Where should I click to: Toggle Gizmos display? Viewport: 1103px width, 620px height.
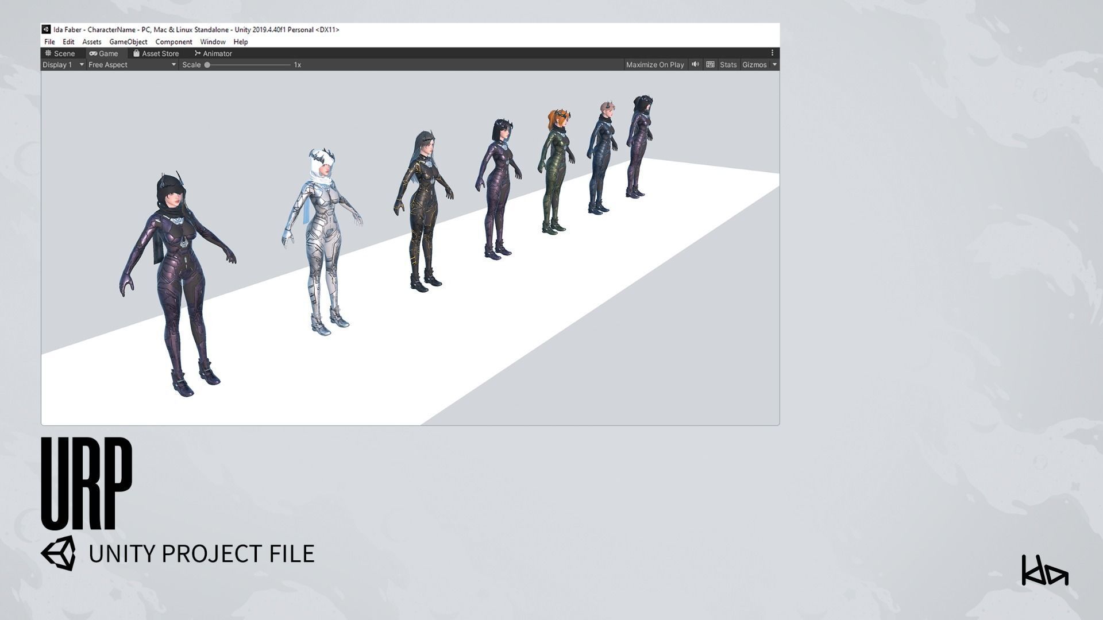click(754, 65)
